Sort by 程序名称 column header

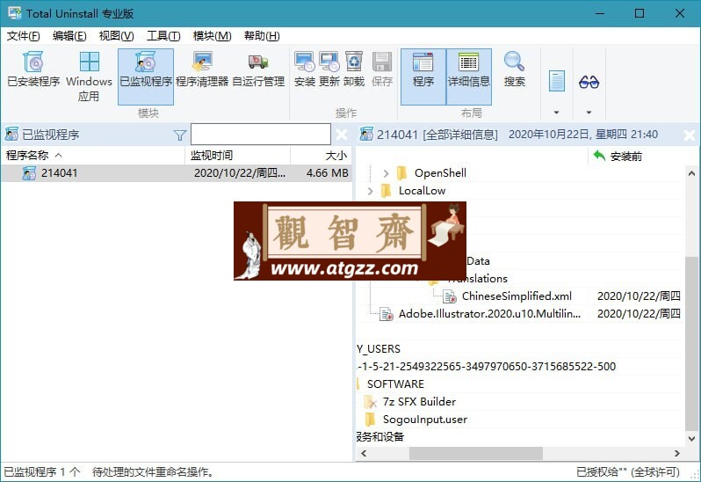click(93, 156)
